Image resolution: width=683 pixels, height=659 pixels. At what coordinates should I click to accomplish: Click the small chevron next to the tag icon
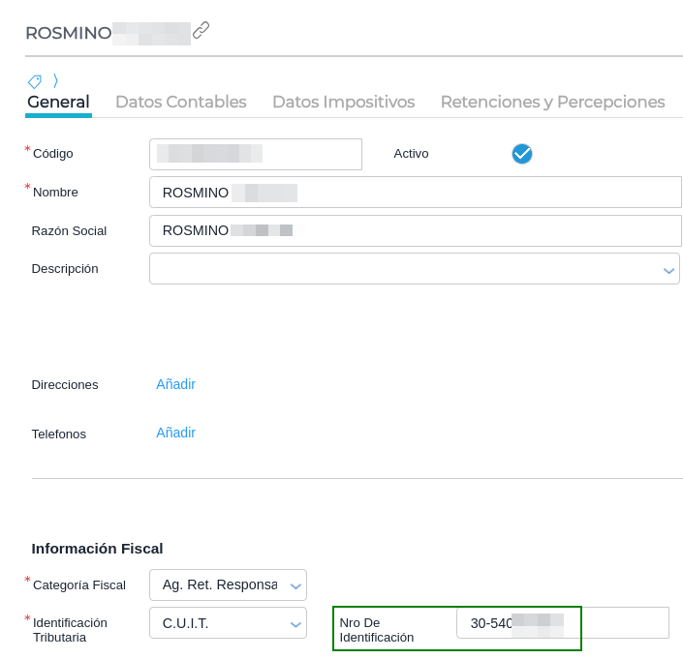pos(55,81)
